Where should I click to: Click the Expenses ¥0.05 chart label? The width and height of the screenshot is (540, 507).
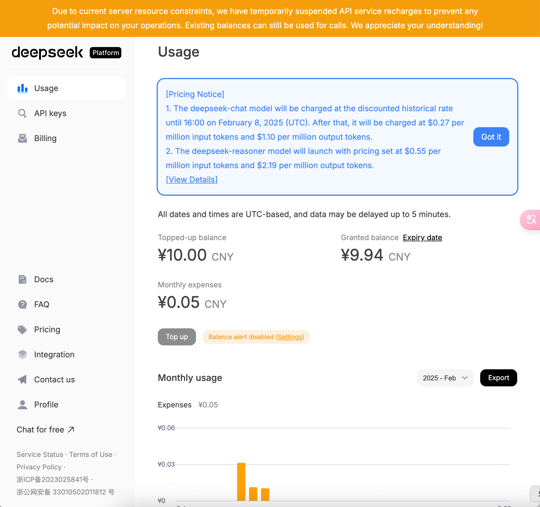(x=188, y=405)
